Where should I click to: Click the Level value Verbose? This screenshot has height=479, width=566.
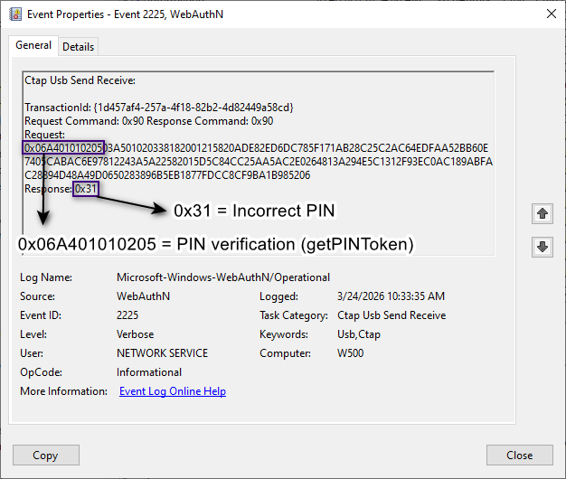point(135,334)
